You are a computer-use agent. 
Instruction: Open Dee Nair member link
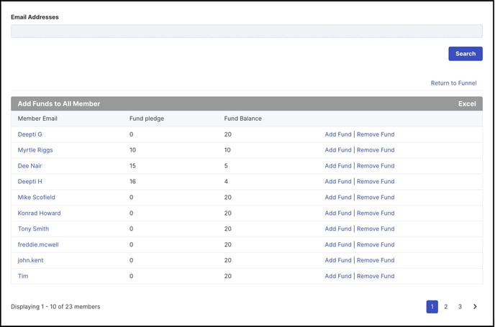coord(29,166)
